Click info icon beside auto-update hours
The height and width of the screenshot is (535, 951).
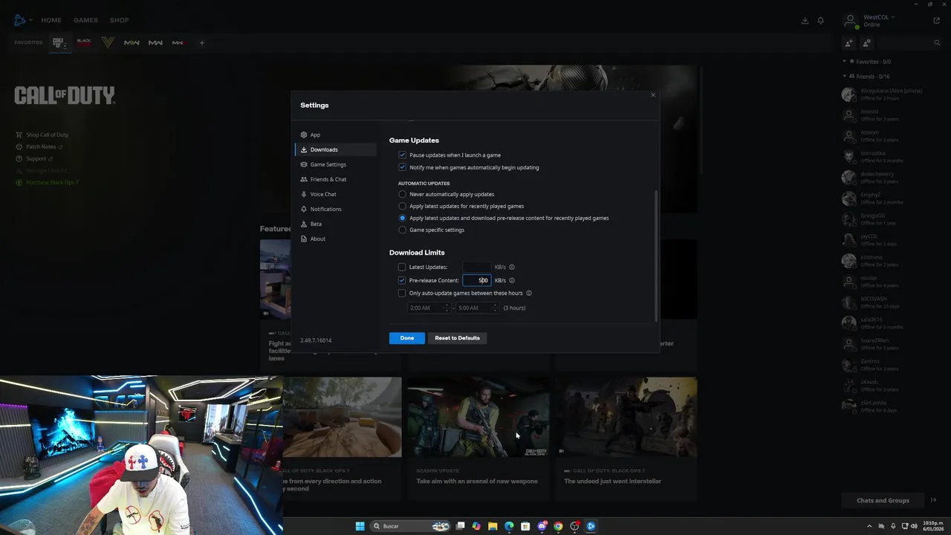(529, 293)
